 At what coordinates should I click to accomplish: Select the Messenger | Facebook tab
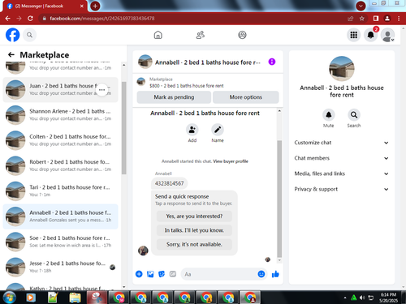45,6
